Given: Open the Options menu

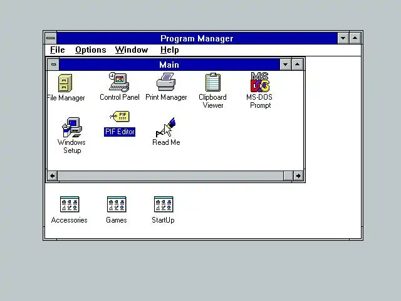Looking at the screenshot, I should click(x=90, y=50).
